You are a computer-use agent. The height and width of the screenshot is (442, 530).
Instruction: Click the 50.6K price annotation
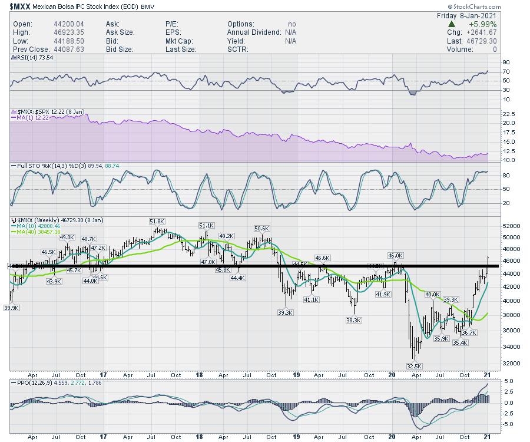pos(263,228)
